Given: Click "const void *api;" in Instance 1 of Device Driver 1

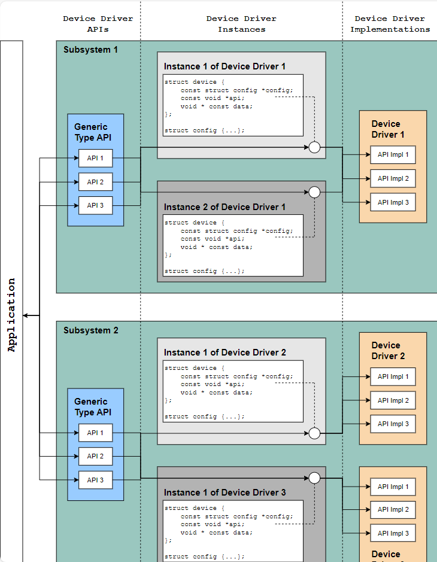Looking at the screenshot, I should coord(213,98).
